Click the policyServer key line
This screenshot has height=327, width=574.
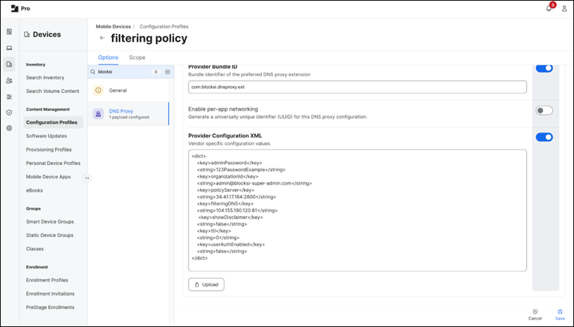point(225,190)
